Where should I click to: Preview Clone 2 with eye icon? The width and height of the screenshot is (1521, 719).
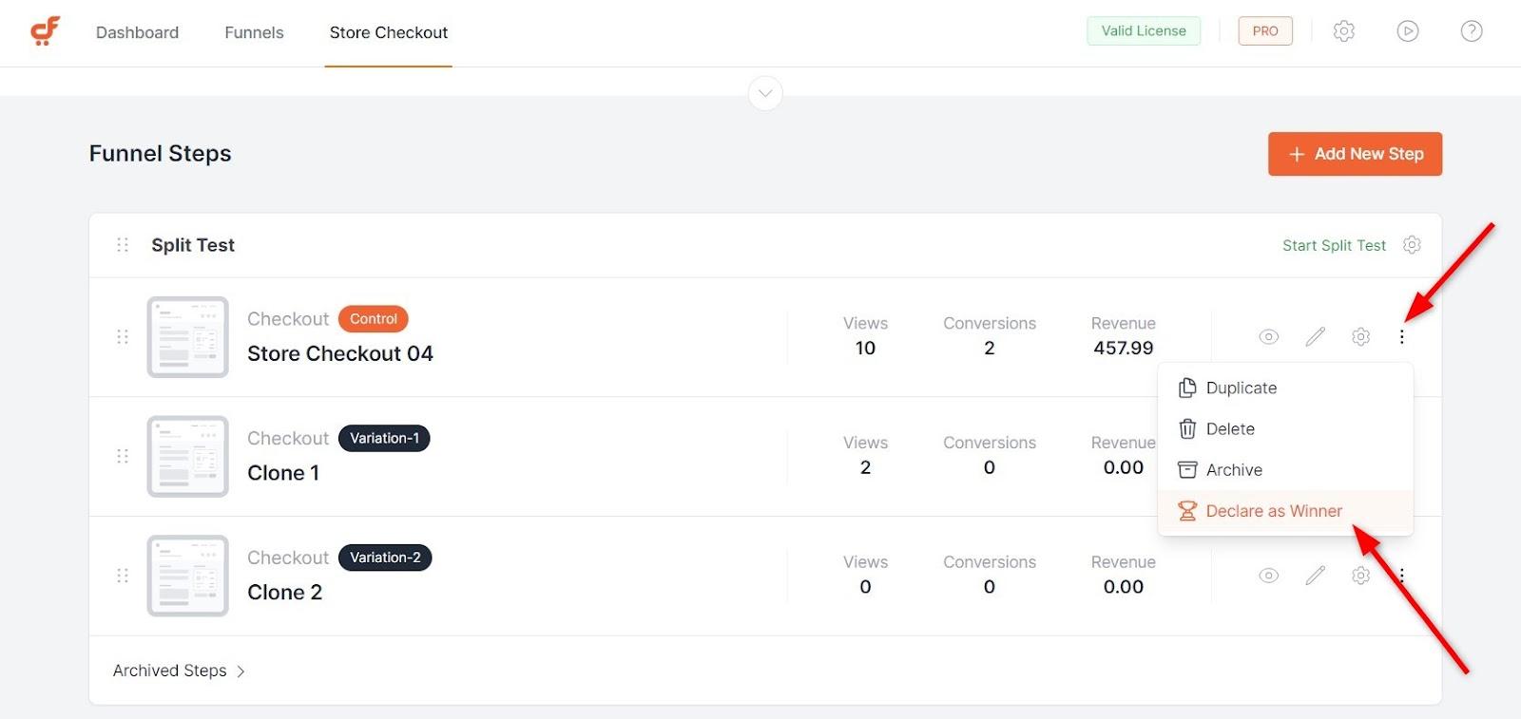[1268, 576]
